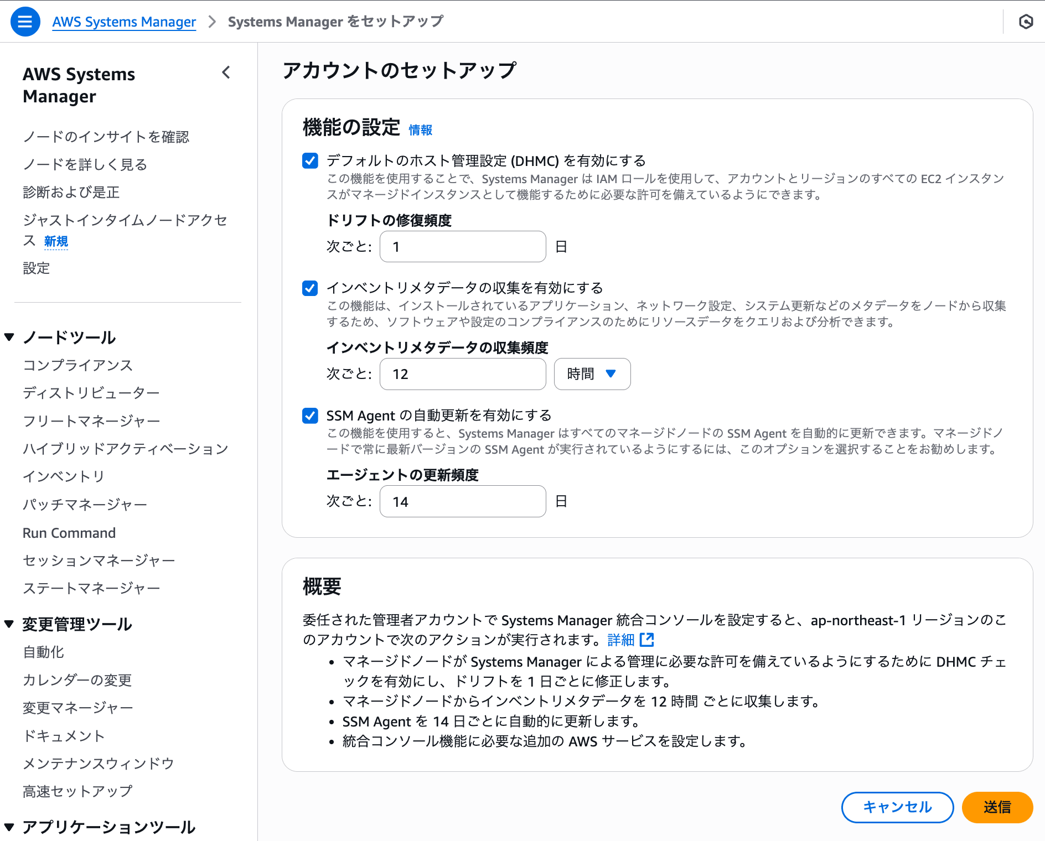Click the 新規 badge in sidebar
Image resolution: width=1045 pixels, height=841 pixels.
[56, 241]
